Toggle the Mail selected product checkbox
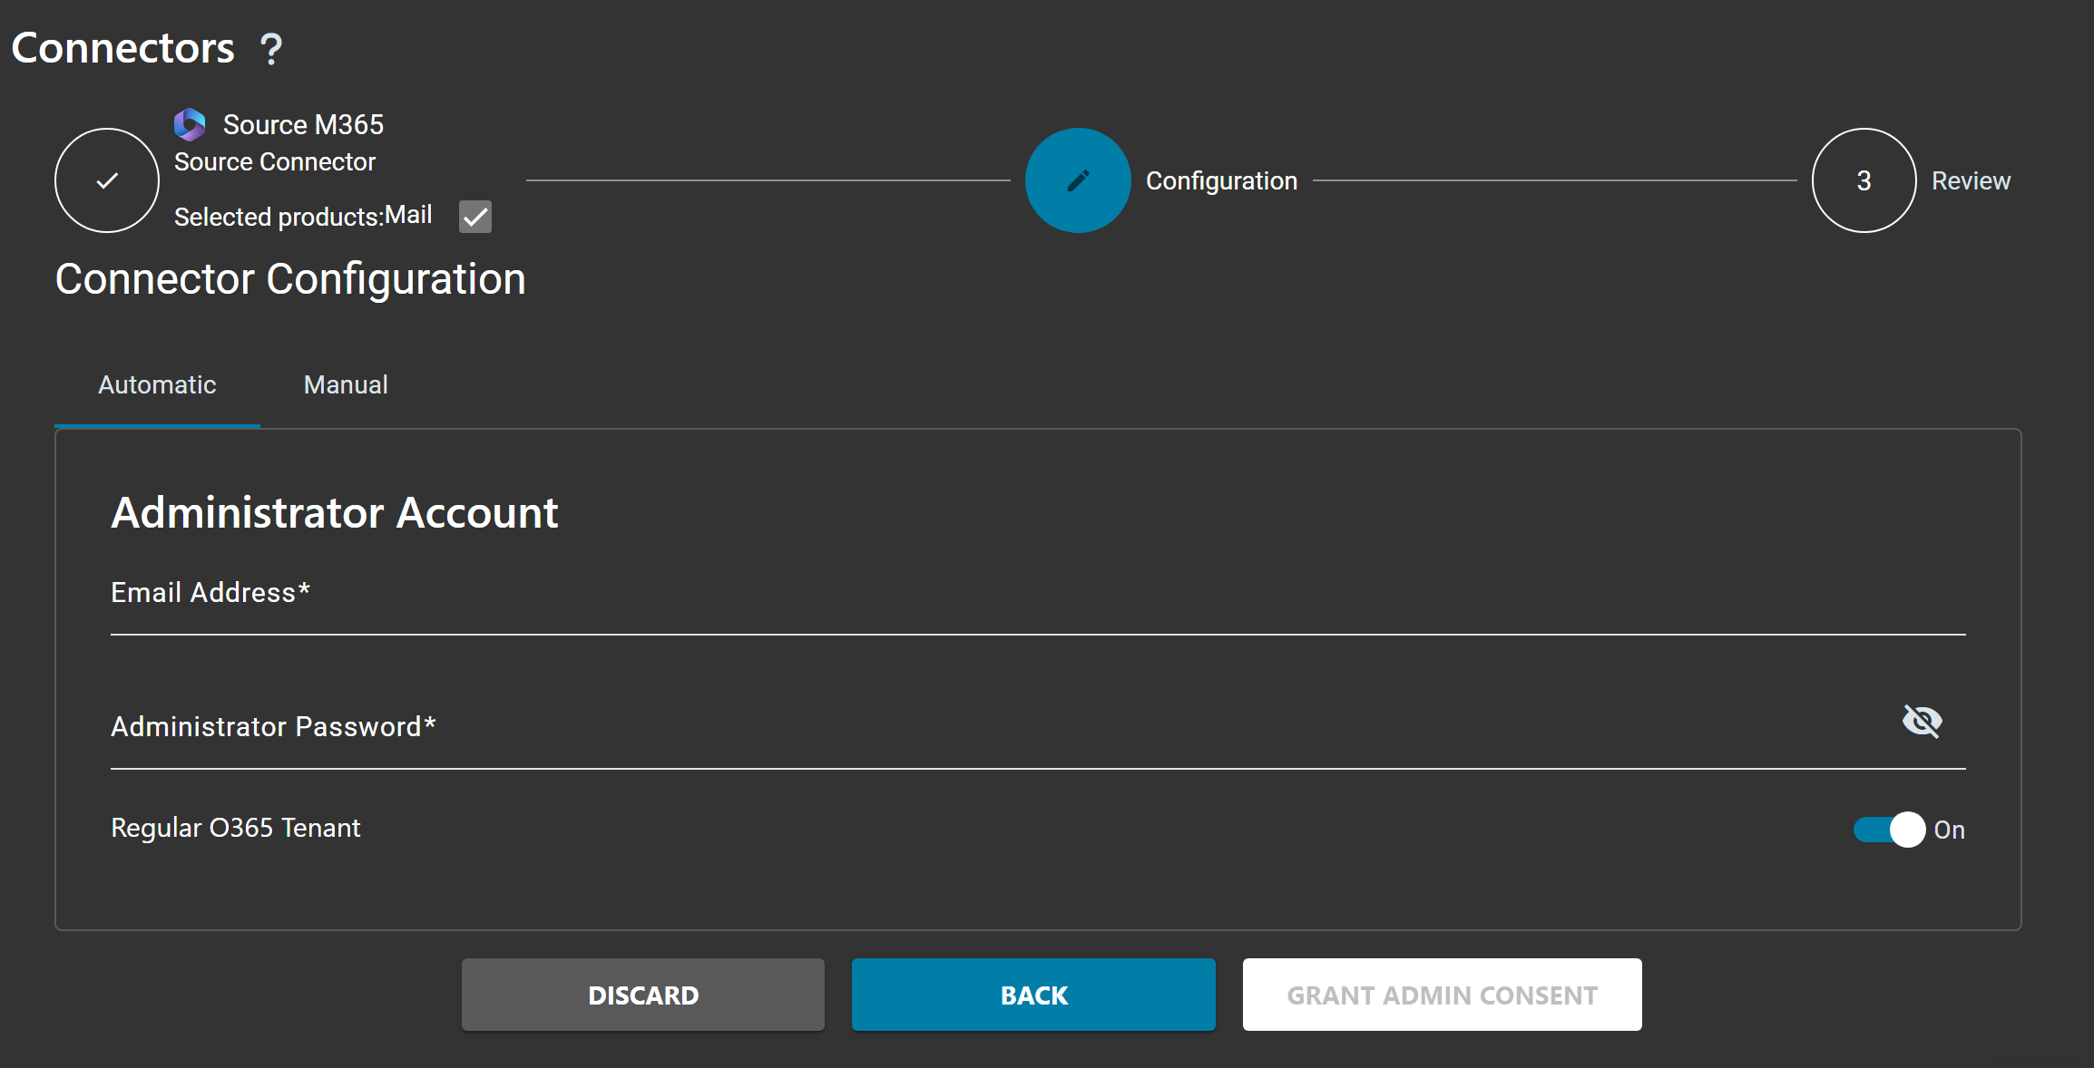The image size is (2094, 1068). [475, 217]
